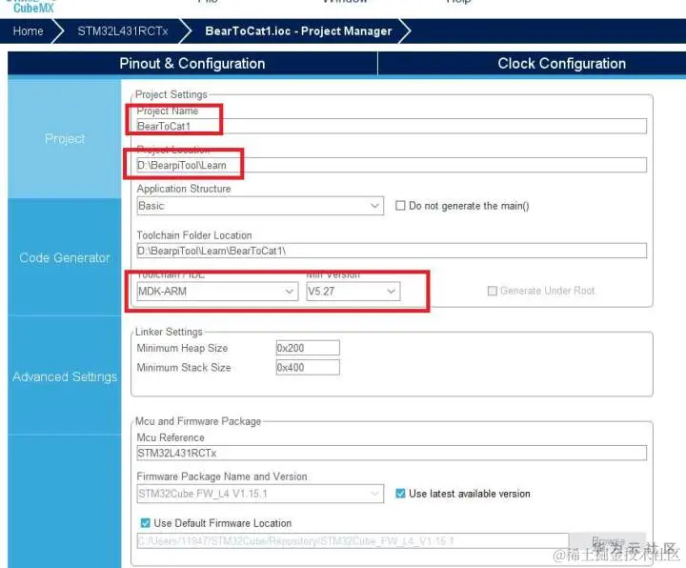Click the Project Name input field
Screen dimensions: 686x568
coord(392,126)
